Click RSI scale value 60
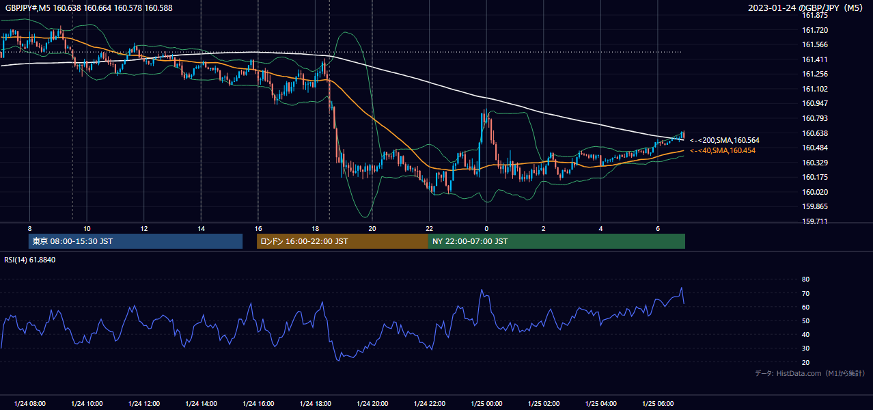The height and width of the screenshot is (410, 873). (805, 307)
